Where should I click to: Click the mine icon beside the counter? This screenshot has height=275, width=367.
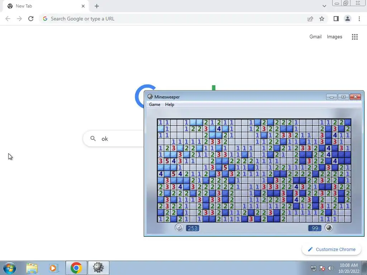[329, 227]
